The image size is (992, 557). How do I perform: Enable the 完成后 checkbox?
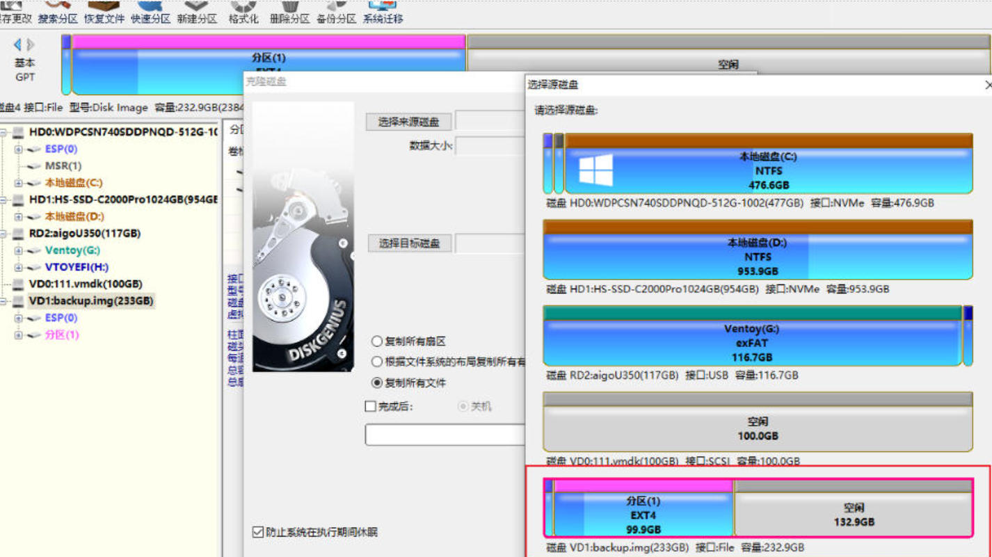371,406
